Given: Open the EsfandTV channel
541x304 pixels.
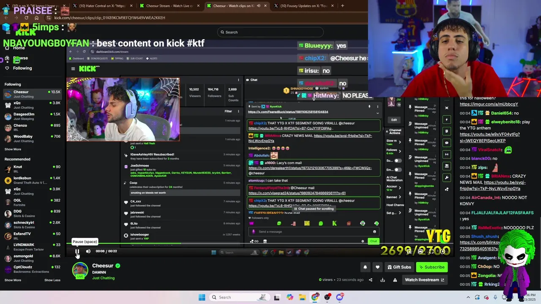Looking at the screenshot, I should click(33, 236).
